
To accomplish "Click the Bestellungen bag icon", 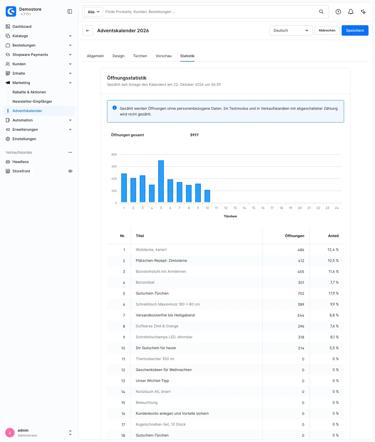I will tap(8, 45).
